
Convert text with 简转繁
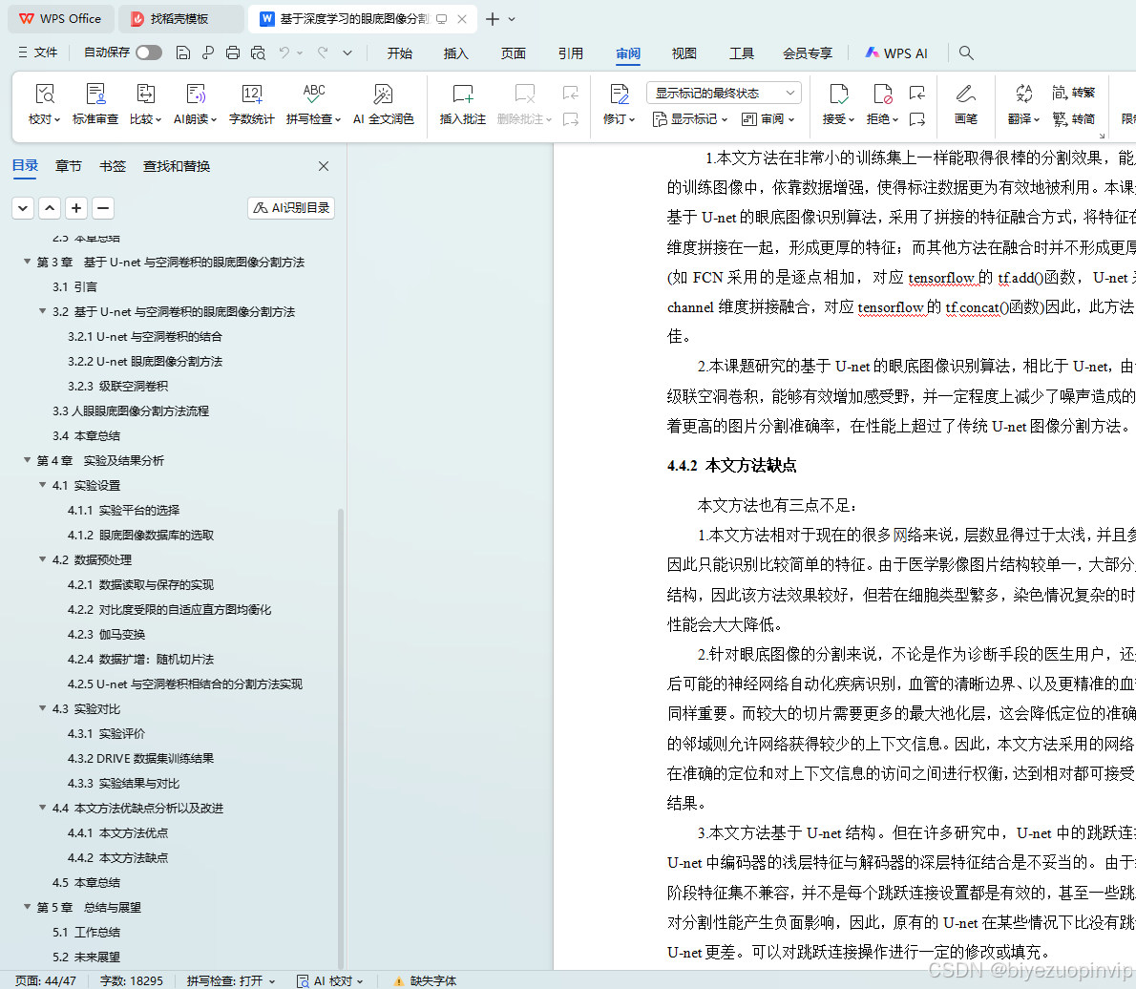[x=1074, y=93]
